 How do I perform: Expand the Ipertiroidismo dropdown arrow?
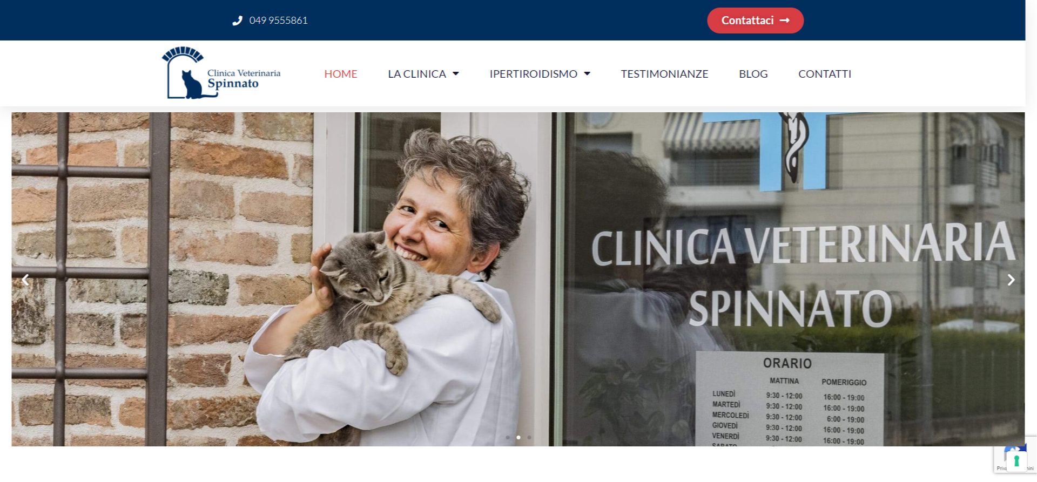(587, 74)
